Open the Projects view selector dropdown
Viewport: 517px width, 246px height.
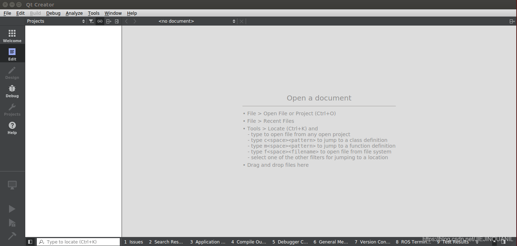(x=56, y=21)
